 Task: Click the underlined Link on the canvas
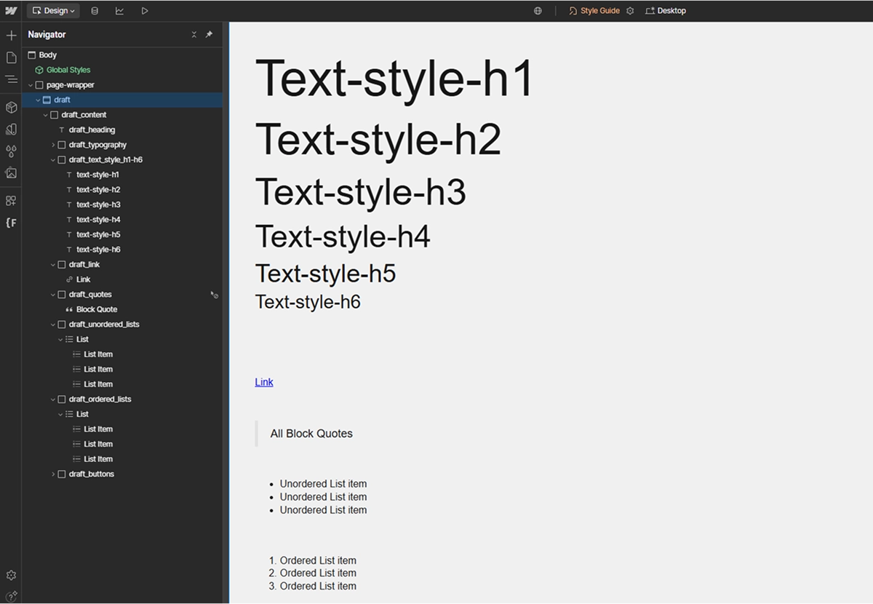[x=263, y=381]
